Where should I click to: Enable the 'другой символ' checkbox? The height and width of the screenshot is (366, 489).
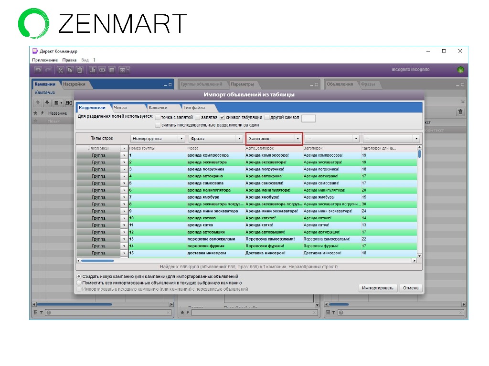(x=267, y=117)
